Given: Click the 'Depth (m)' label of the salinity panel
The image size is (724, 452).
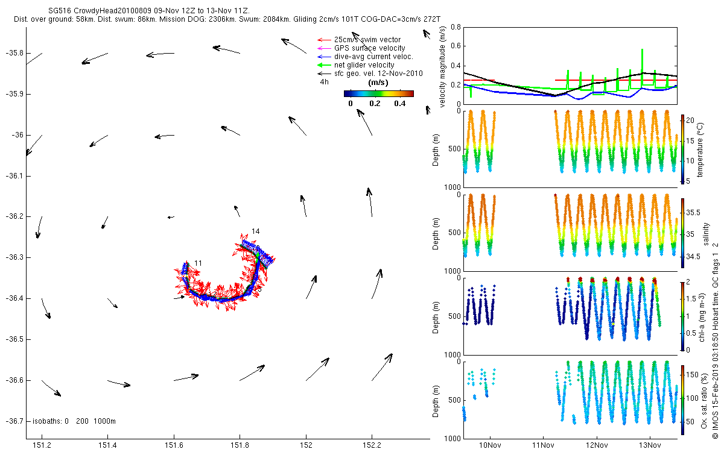Looking at the screenshot, I should [436, 233].
